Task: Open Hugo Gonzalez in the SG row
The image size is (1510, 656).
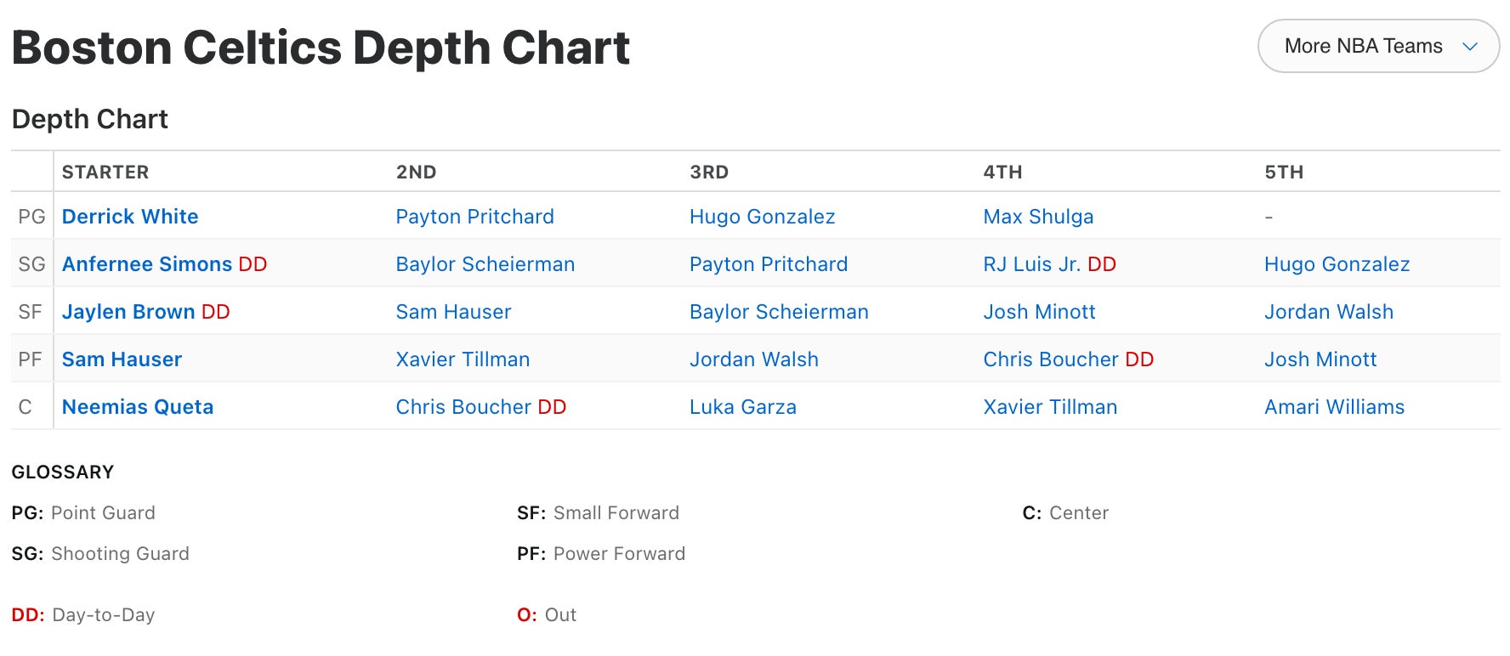Action: (1337, 264)
